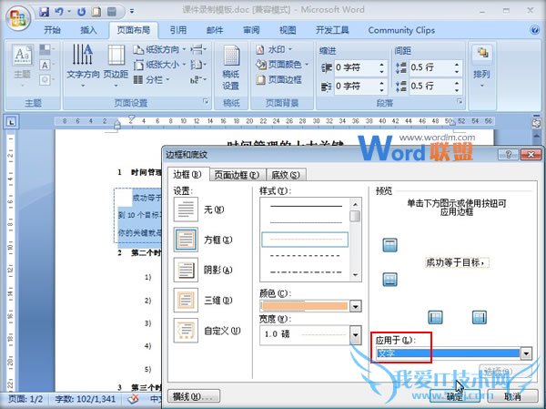Increase left indent with spinner up
This screenshot has height=409, width=546.
click(x=382, y=65)
